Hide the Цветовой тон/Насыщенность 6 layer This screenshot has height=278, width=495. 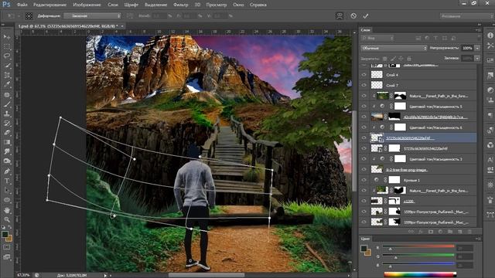coord(364,127)
